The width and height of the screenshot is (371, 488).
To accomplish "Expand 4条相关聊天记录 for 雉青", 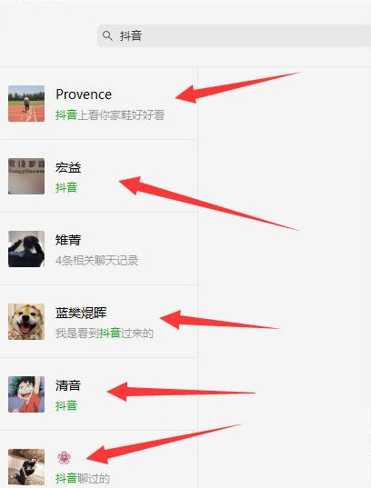I will pos(97,261).
